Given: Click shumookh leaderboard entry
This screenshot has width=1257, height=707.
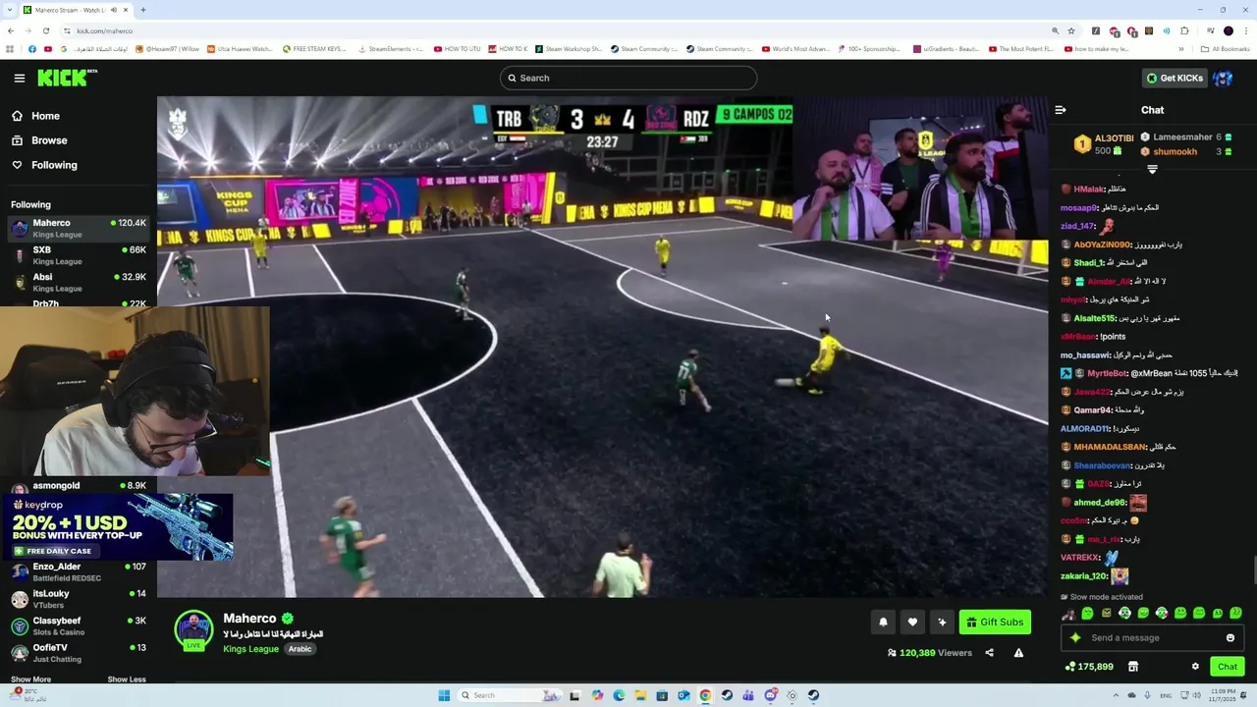Looking at the screenshot, I should 1186,152.
